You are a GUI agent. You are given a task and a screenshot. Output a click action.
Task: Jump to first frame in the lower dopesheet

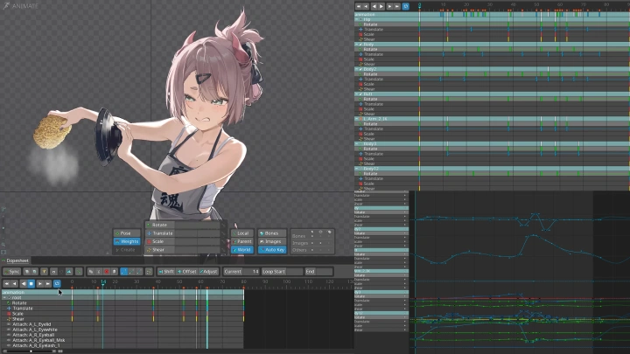click(x=7, y=283)
